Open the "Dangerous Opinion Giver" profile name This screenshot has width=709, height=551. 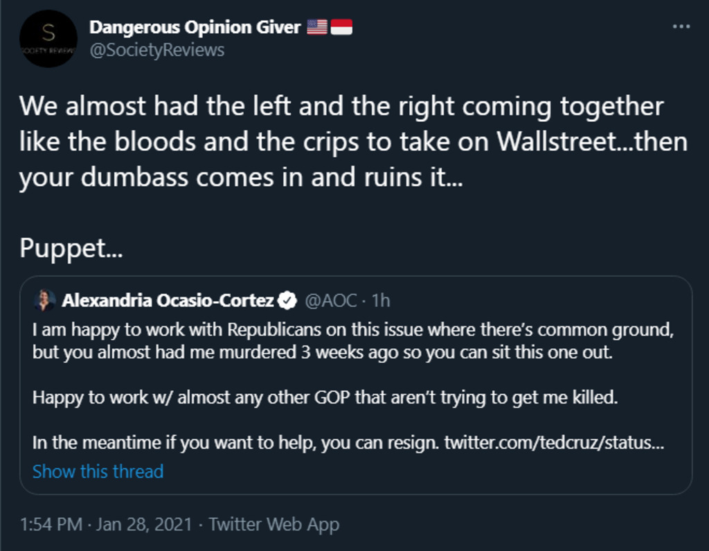coord(195,27)
